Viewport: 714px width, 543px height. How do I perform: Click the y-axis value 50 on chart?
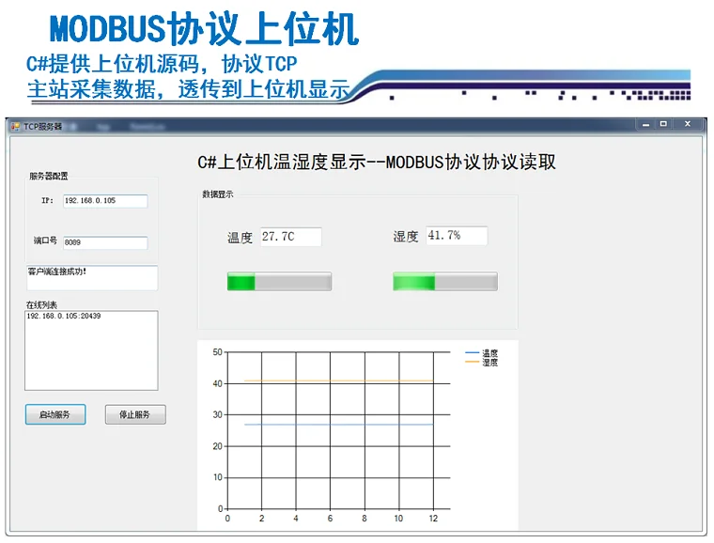pyautogui.click(x=218, y=352)
